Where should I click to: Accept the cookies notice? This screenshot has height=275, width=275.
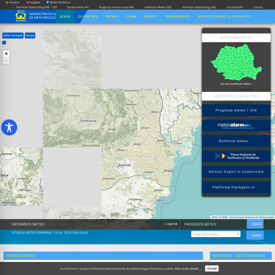coord(212,268)
